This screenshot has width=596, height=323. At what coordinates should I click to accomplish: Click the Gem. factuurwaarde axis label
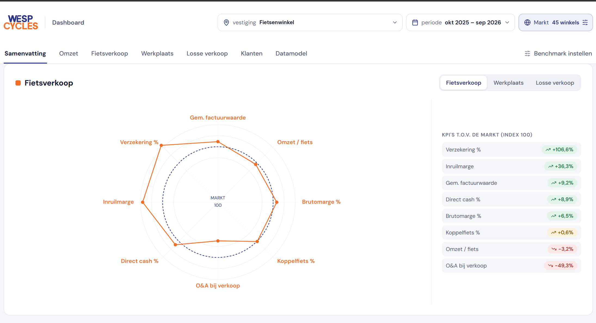[218, 118]
